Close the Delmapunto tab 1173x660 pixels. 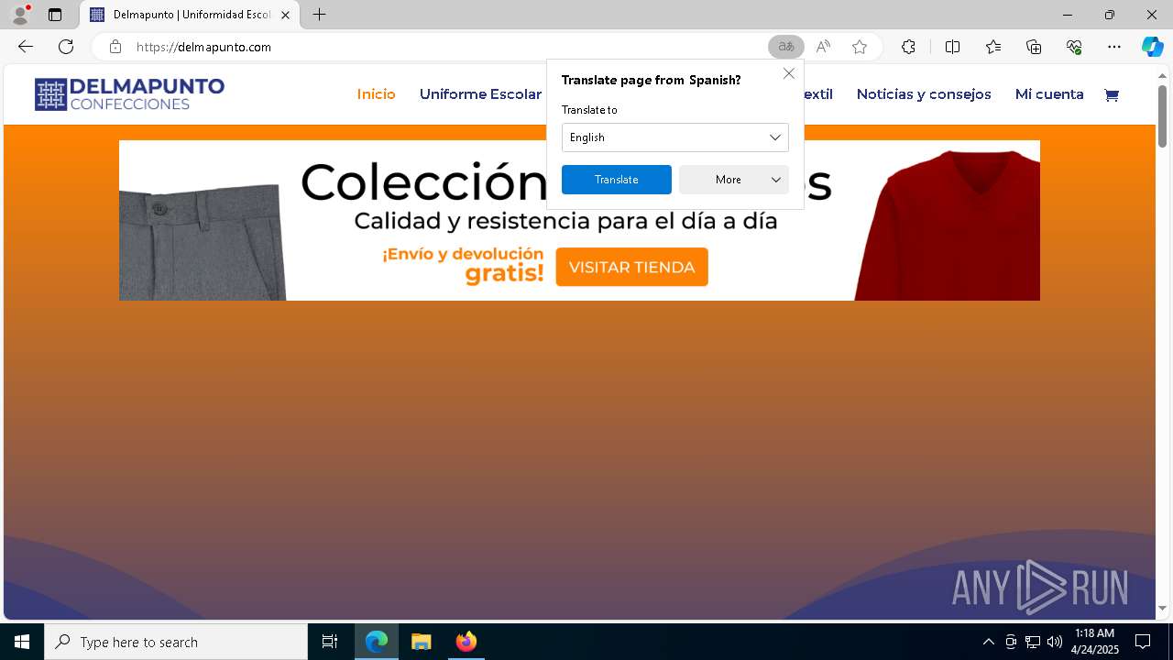286,15
